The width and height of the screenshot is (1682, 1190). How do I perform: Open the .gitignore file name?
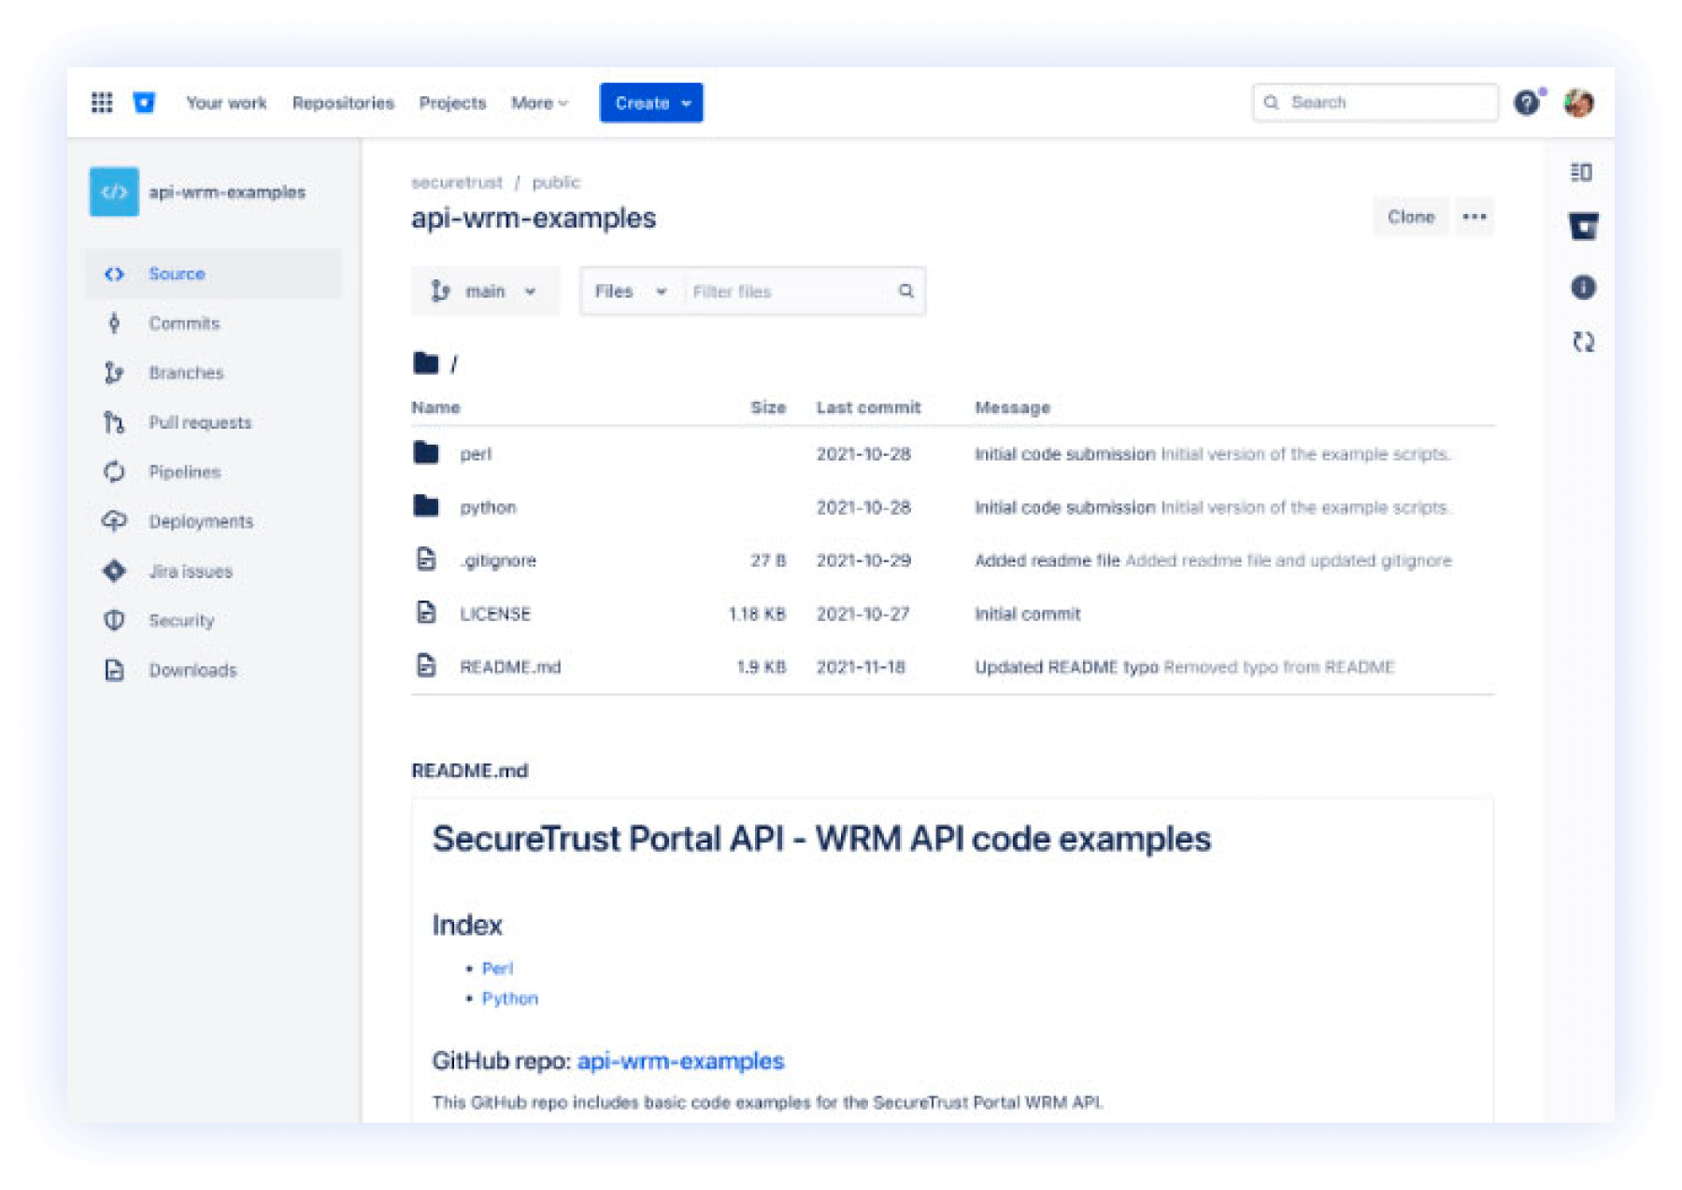(x=498, y=560)
